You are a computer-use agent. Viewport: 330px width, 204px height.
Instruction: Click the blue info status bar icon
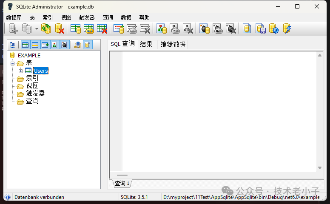[8, 197]
